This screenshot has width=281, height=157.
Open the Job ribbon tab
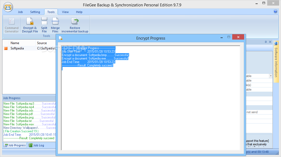point(20,12)
